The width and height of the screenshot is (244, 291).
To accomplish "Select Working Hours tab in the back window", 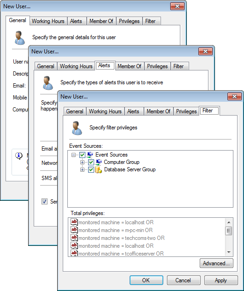I will (x=48, y=21).
